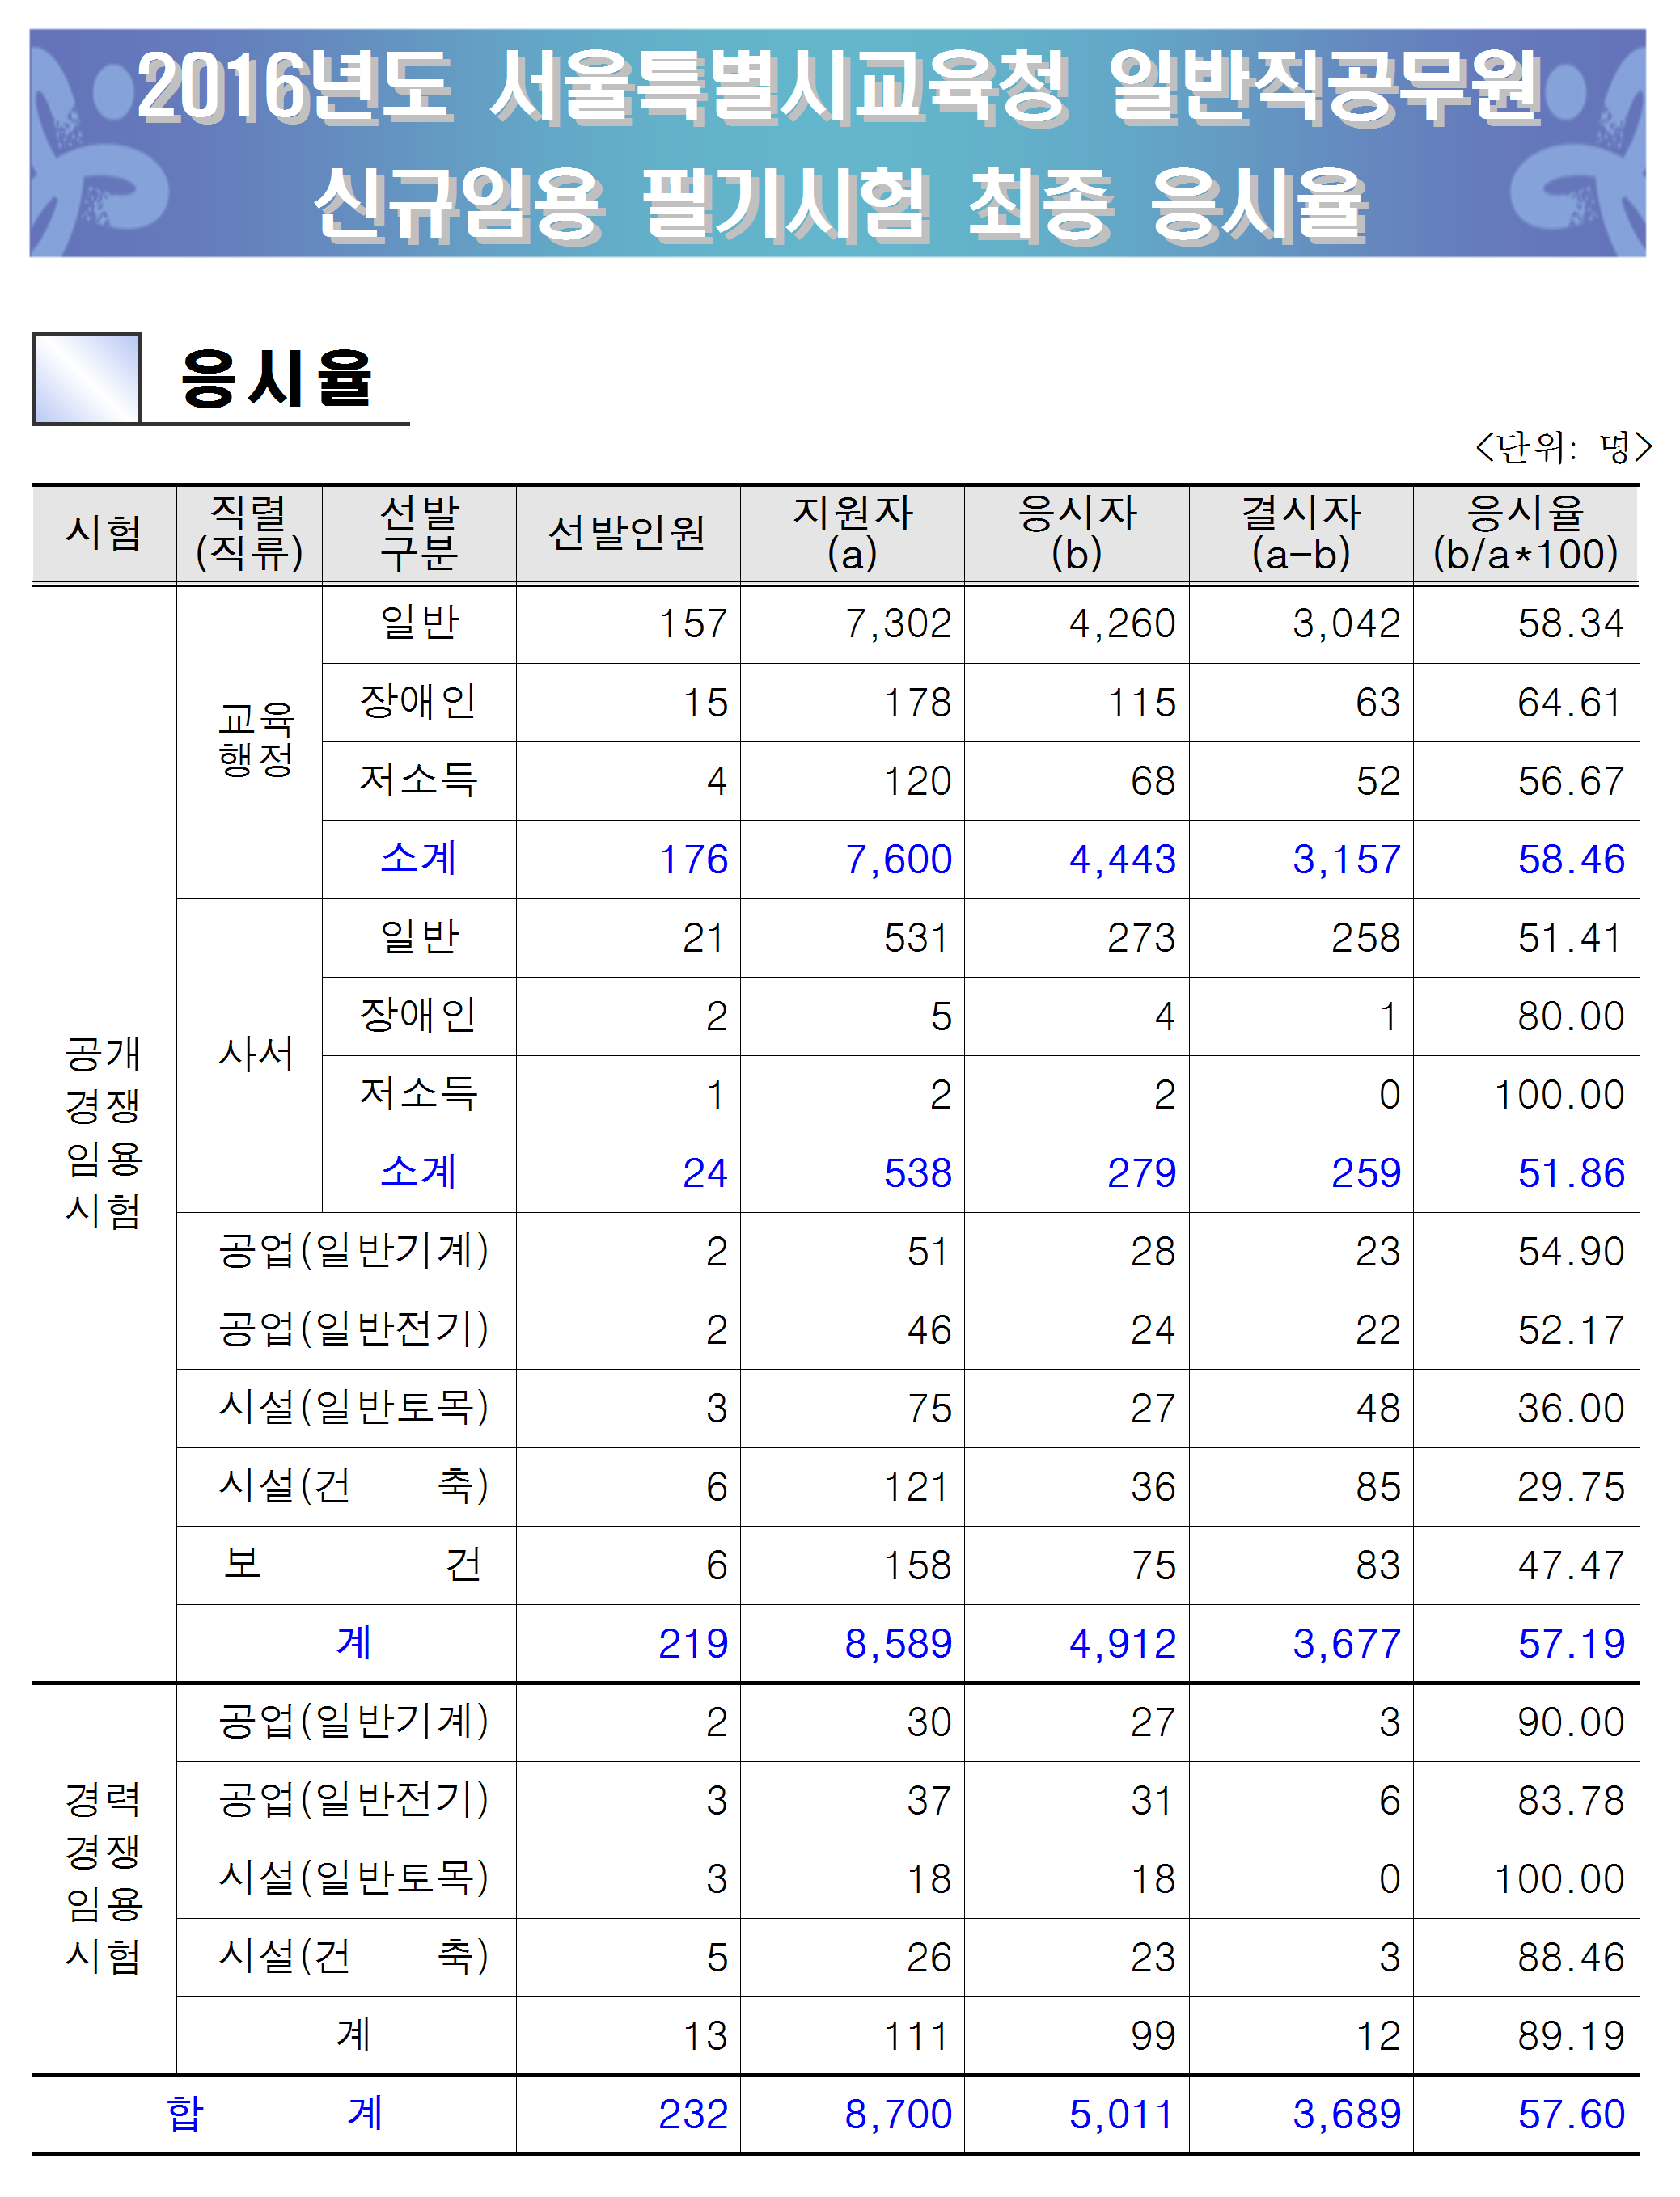The width and height of the screenshot is (1680, 2197).
Task: Click grand total '3,689'
Action: [x=1346, y=2115]
